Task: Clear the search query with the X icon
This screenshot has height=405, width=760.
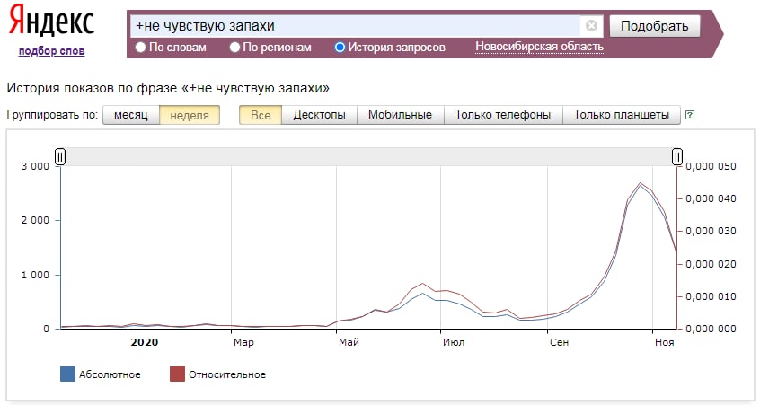Action: 591,26
